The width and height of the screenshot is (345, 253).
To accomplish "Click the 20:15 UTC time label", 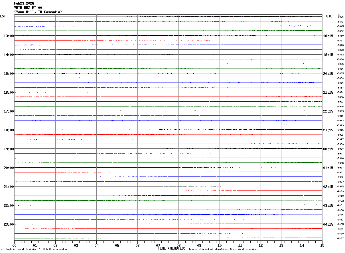I will click(x=328, y=73).
